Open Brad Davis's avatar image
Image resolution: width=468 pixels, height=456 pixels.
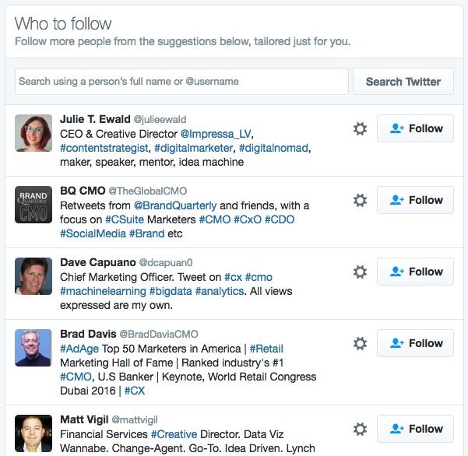pyautogui.click(x=33, y=348)
